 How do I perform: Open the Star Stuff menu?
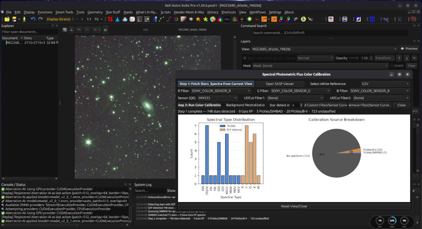pos(113,12)
